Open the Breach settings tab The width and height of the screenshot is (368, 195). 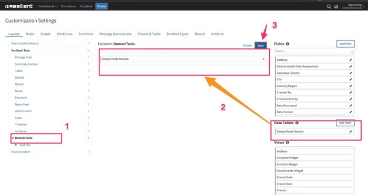200,34
